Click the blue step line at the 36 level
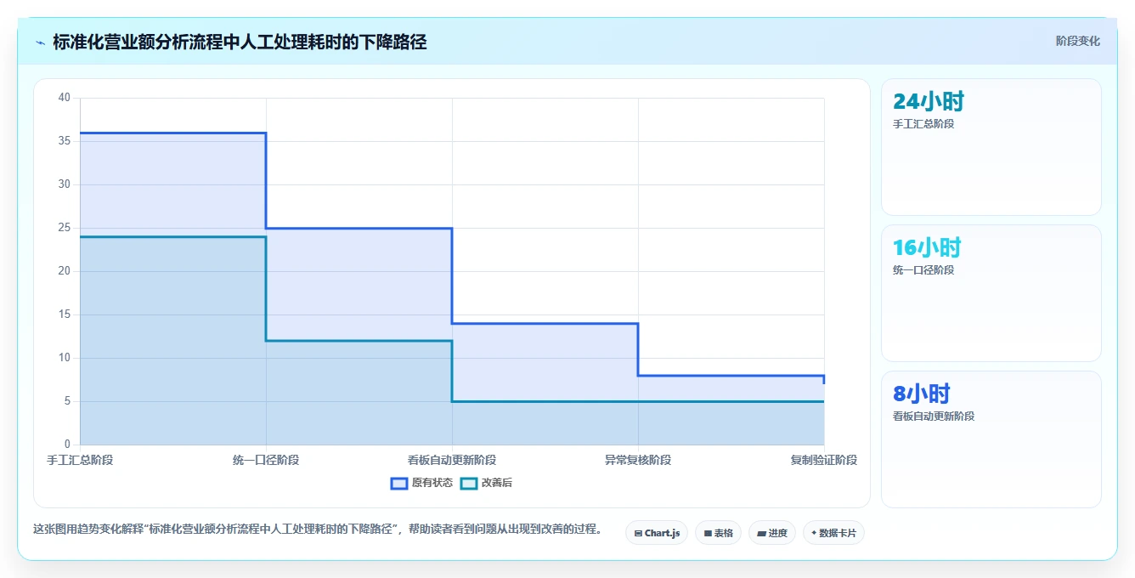This screenshot has width=1135, height=578. (172, 133)
